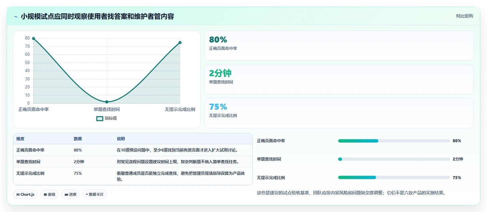Image resolution: width=487 pixels, height=212 pixels.
Task: Click the 单题查找时间 progress bar
Action: tap(394, 159)
